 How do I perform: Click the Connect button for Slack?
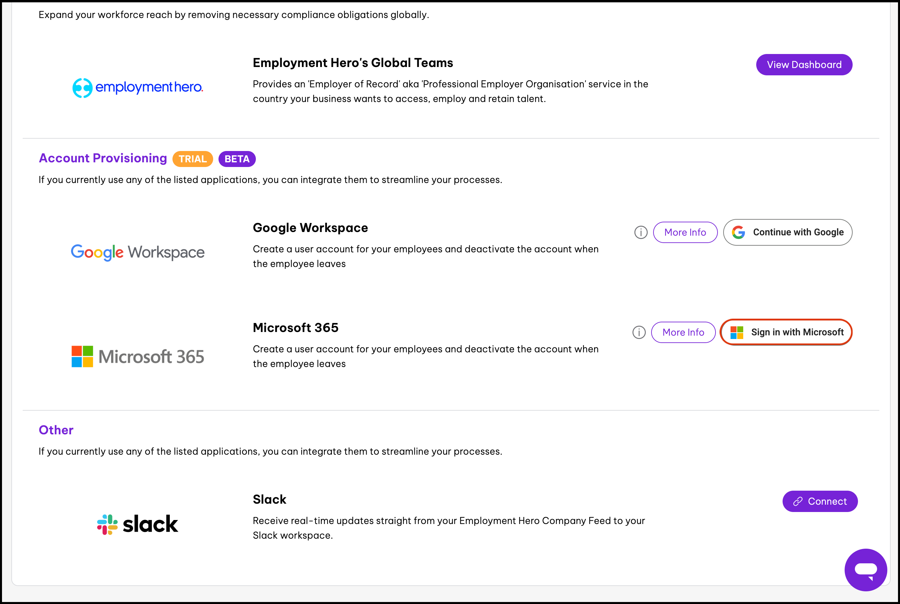pyautogui.click(x=820, y=501)
